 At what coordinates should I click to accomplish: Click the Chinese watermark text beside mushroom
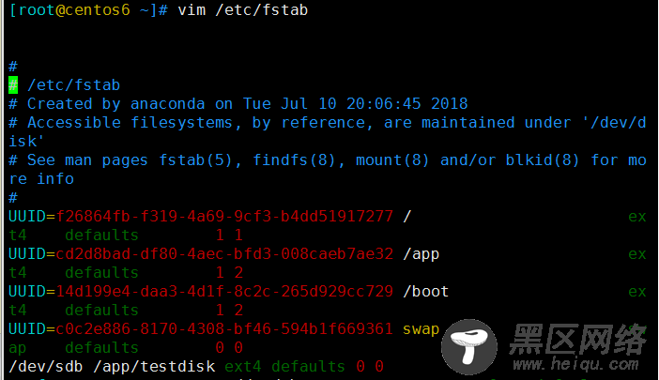[x=577, y=339]
